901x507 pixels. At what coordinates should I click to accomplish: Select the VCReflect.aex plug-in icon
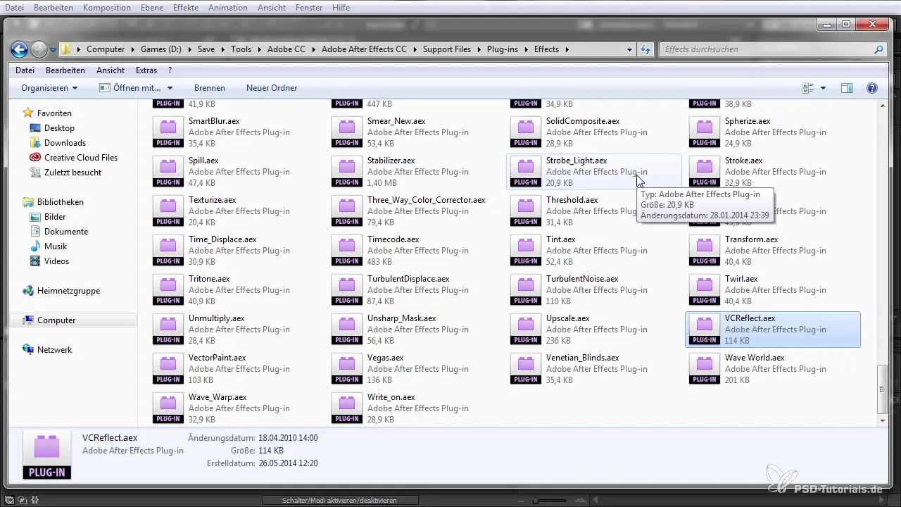pos(704,330)
